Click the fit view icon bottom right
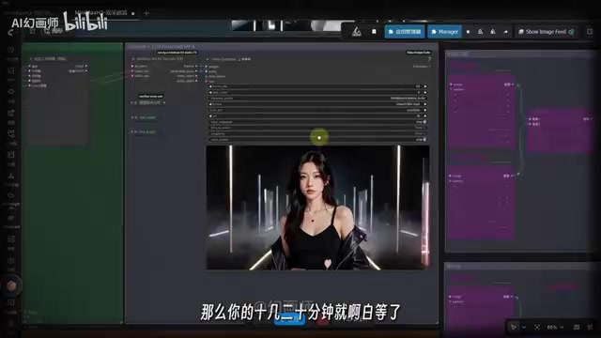The width and height of the screenshot is (601, 338). [537, 327]
